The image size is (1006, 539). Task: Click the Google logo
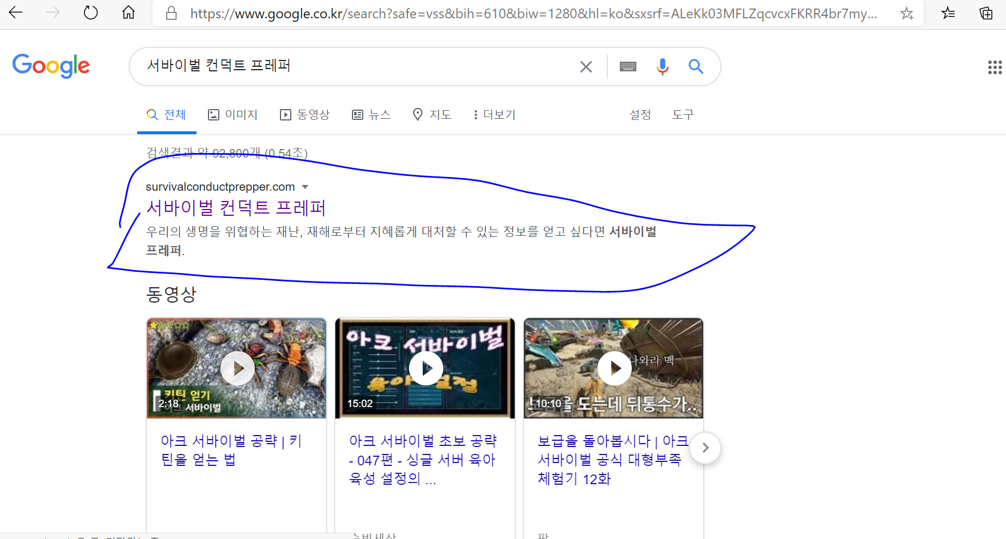[x=51, y=66]
